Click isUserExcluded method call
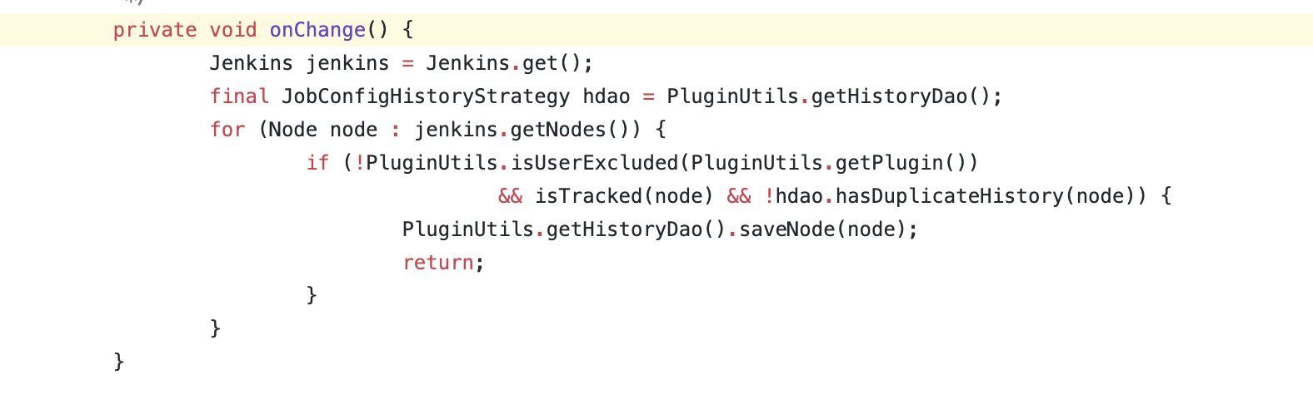Screen dimensions: 1313x409 point(595,163)
